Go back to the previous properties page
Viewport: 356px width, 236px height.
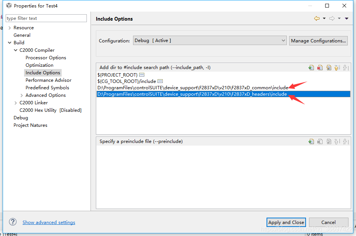317,19
